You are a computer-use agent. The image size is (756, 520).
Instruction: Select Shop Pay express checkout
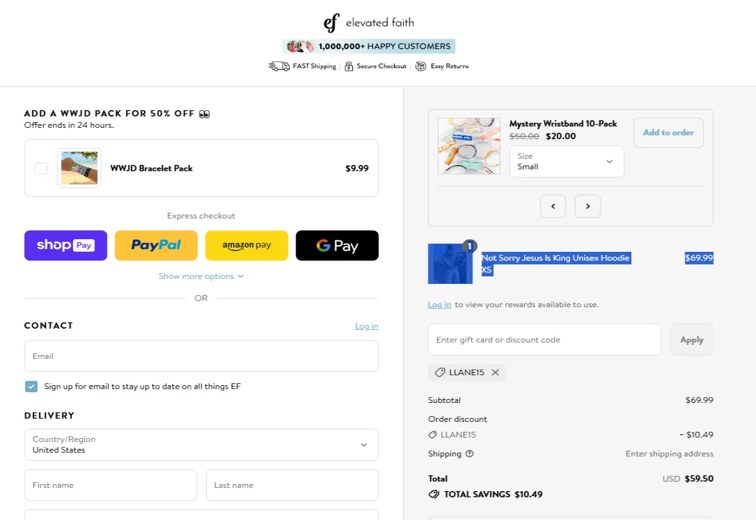point(66,245)
